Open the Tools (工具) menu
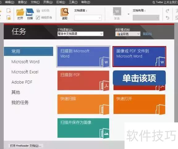178x149 pixels. (x=73, y=2)
